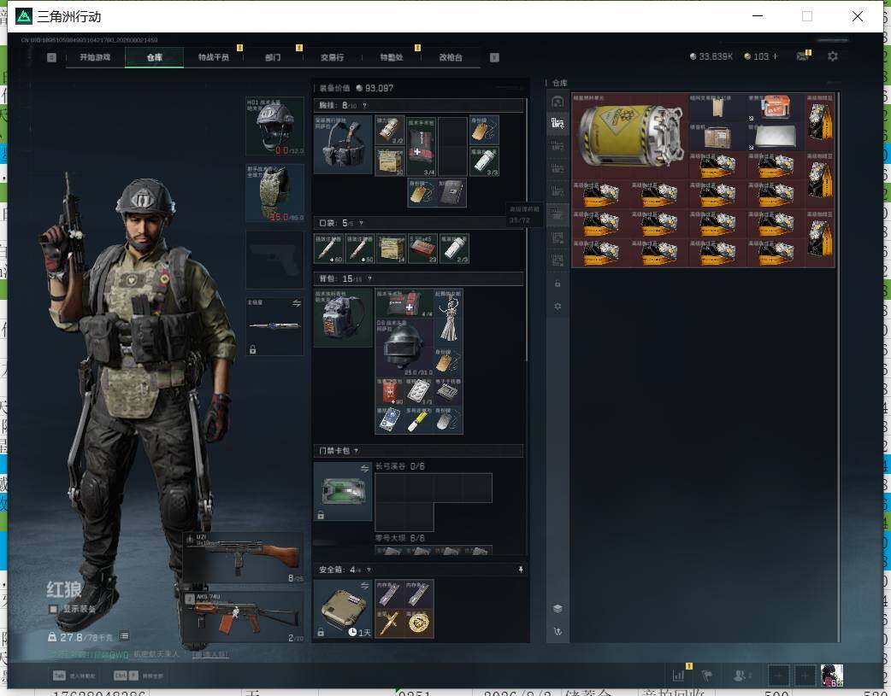Screen dimensions: 891x696
Task: Select the statue figurine in backpack
Action: click(448, 318)
